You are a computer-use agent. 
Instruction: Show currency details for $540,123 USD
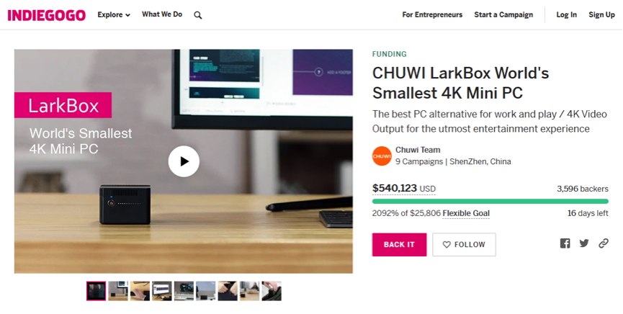tap(403, 189)
